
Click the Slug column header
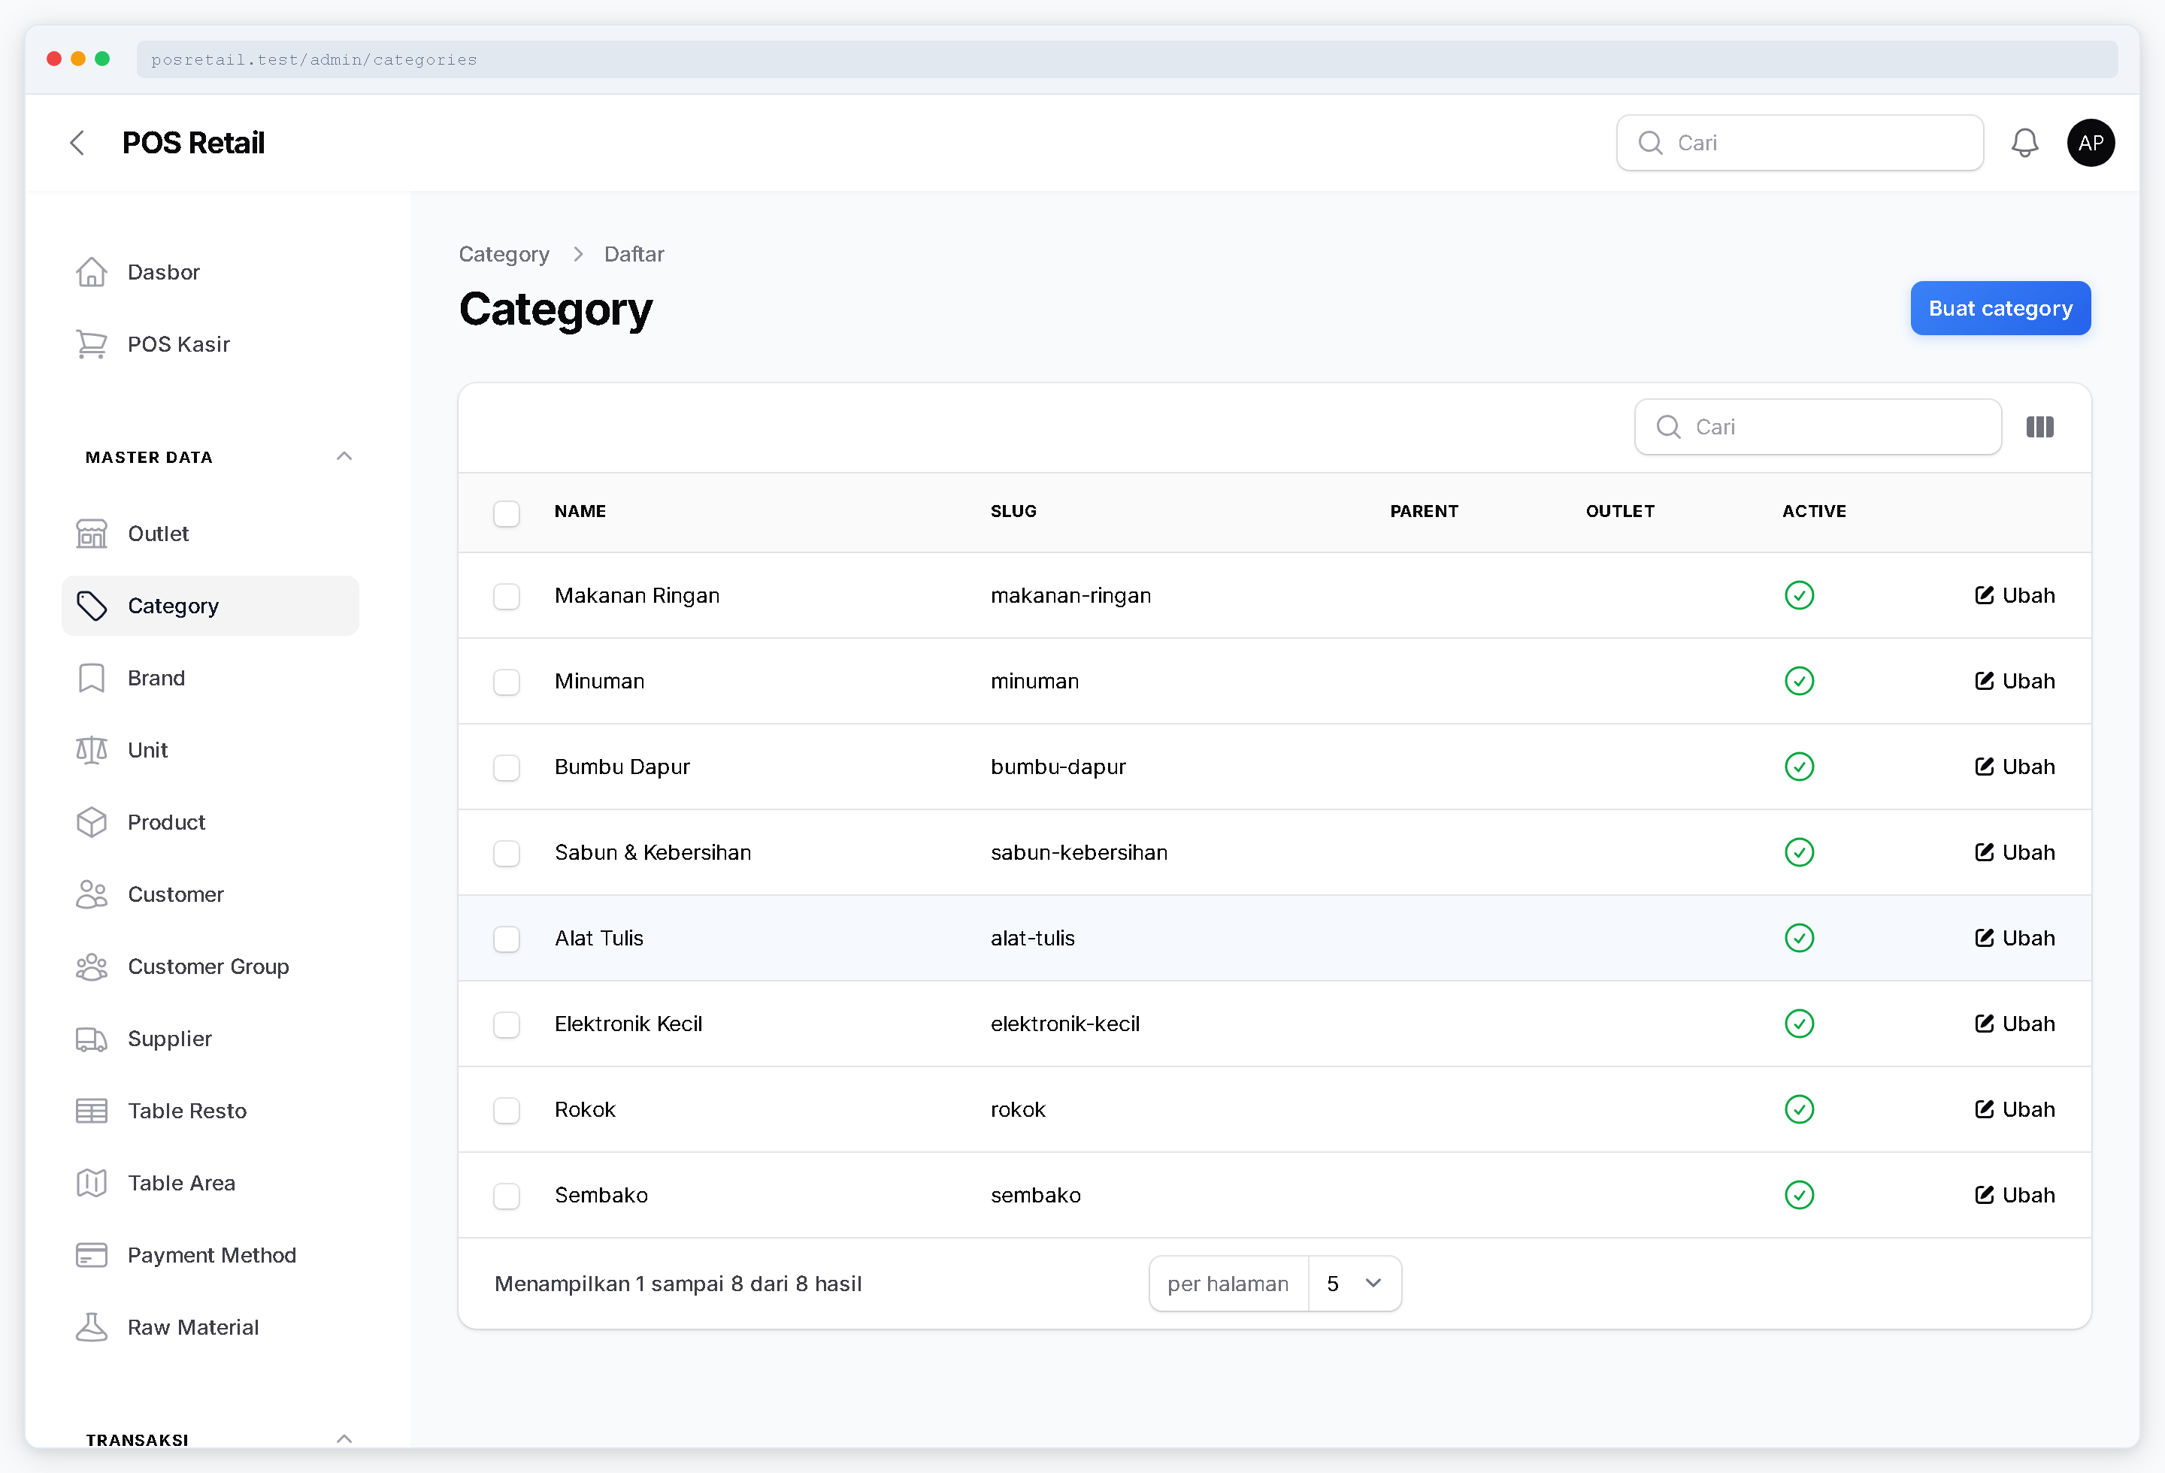[1013, 511]
